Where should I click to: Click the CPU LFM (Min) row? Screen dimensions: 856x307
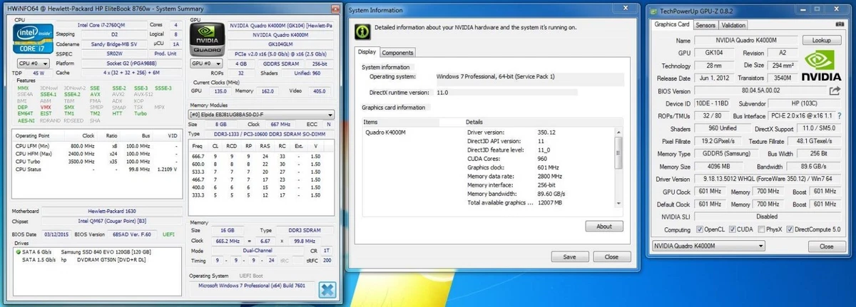[x=97, y=146]
